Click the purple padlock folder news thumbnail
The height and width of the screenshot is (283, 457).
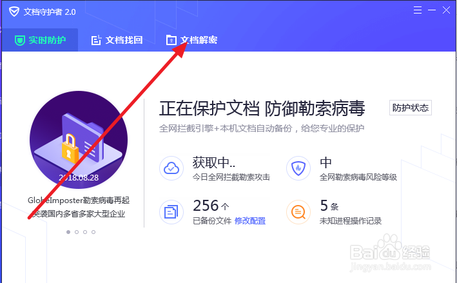pyautogui.click(x=79, y=140)
